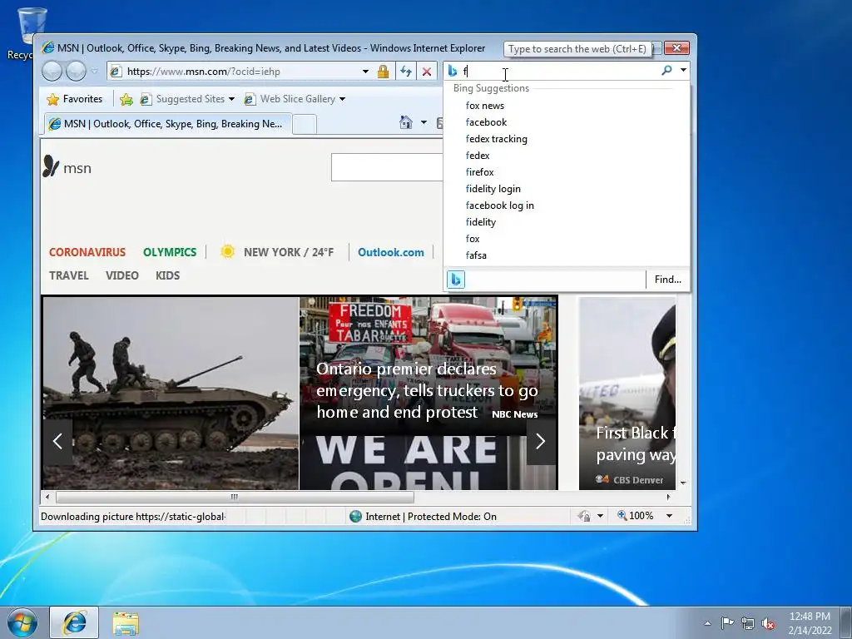Screen dimensions: 852x639
Task: Select the MSN browser tab
Action: [x=168, y=124]
